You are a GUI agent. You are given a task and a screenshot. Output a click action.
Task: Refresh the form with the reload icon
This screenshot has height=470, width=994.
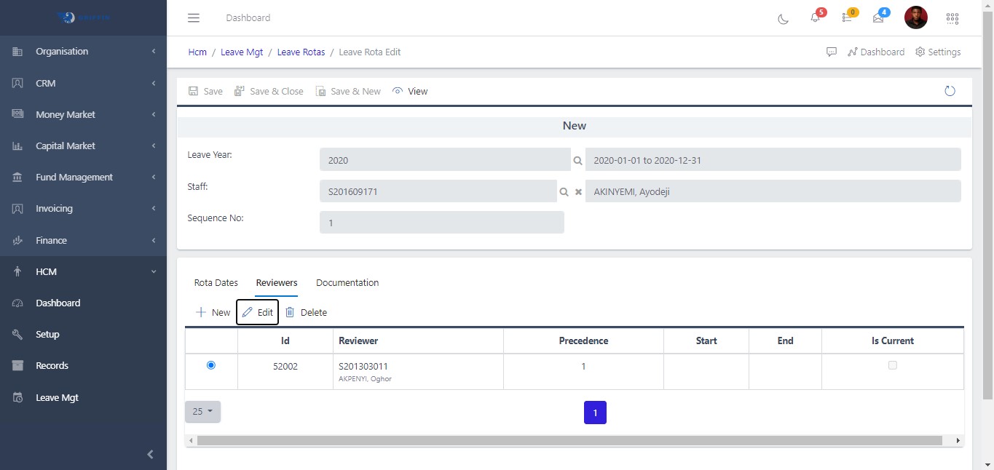click(x=950, y=90)
